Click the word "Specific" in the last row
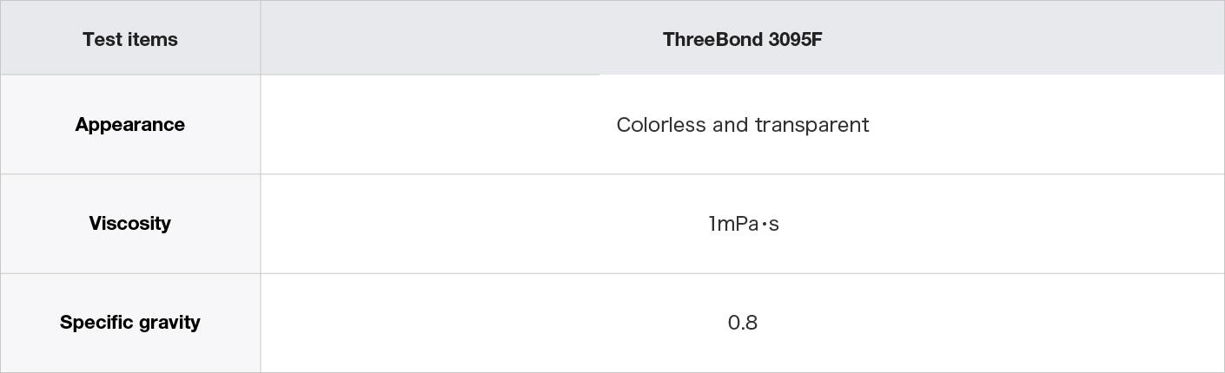Image resolution: width=1225 pixels, height=373 pixels. point(92,323)
